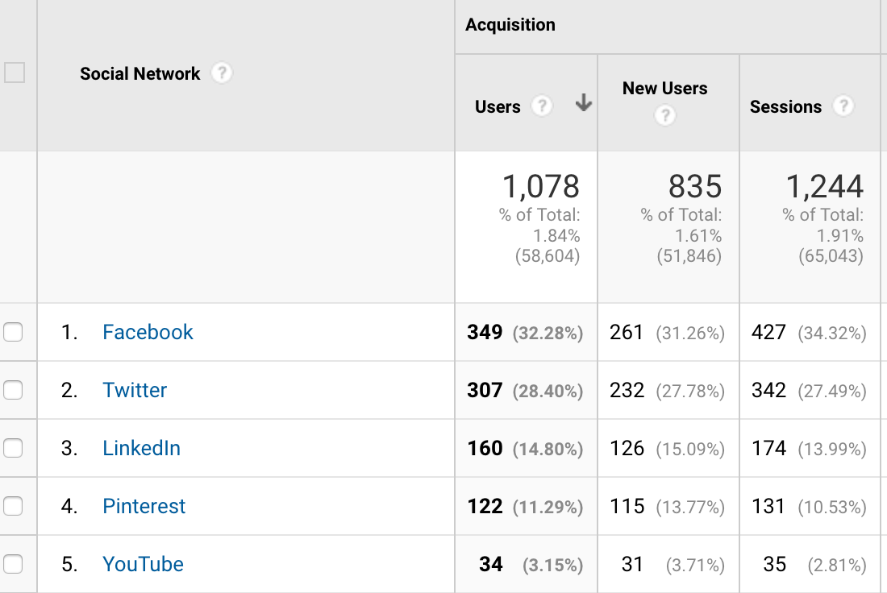Click LinkedIn users value 160

(485, 448)
